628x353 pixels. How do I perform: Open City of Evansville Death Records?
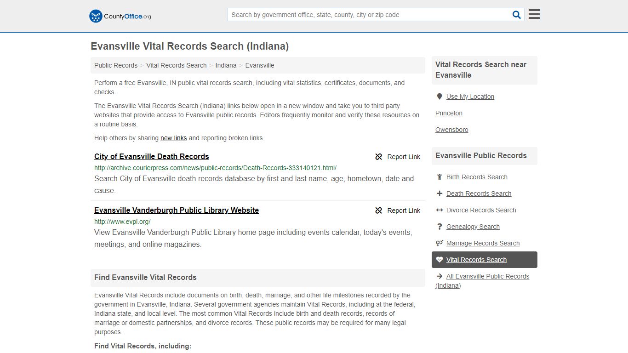152,156
